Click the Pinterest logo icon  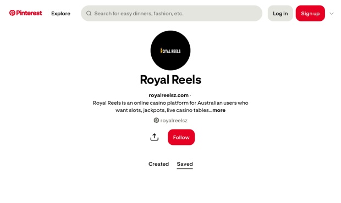pyautogui.click(x=12, y=13)
